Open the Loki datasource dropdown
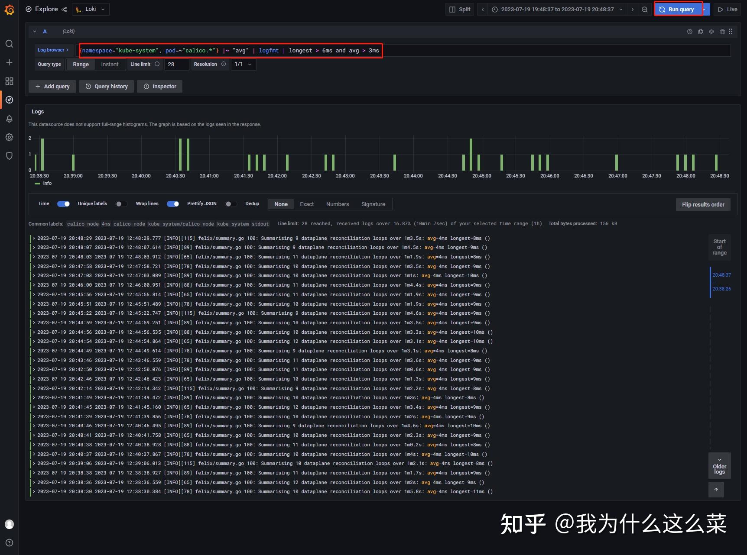 (91, 10)
